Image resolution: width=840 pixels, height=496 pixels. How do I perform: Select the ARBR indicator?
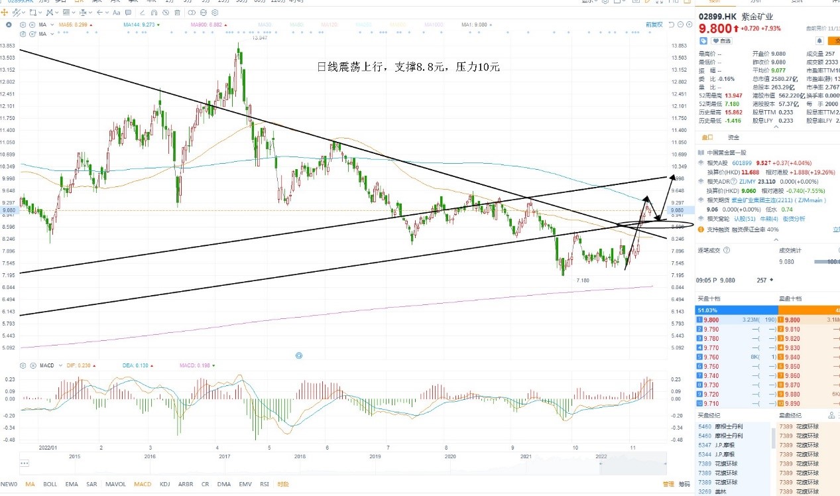186,484
